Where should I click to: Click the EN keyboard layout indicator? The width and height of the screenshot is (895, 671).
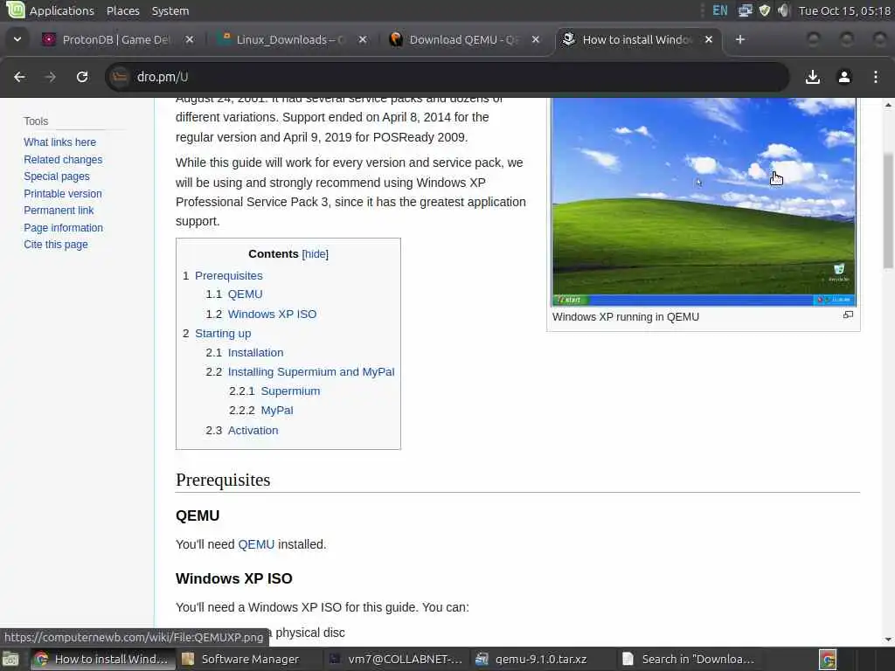pos(720,10)
